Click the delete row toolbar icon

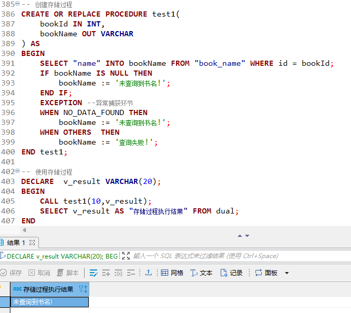tap(131, 273)
